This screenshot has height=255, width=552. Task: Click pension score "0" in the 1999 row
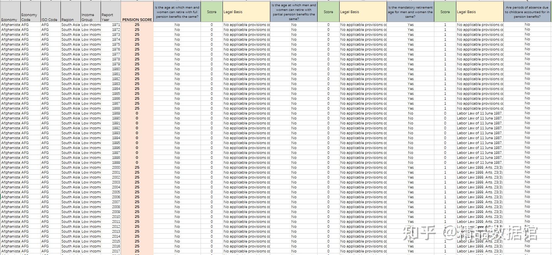point(137,162)
